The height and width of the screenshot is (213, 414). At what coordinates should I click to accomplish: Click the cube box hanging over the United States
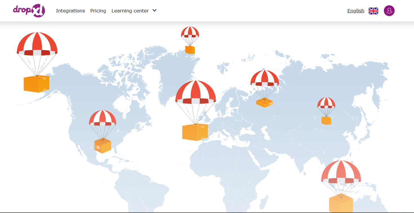coord(103,146)
